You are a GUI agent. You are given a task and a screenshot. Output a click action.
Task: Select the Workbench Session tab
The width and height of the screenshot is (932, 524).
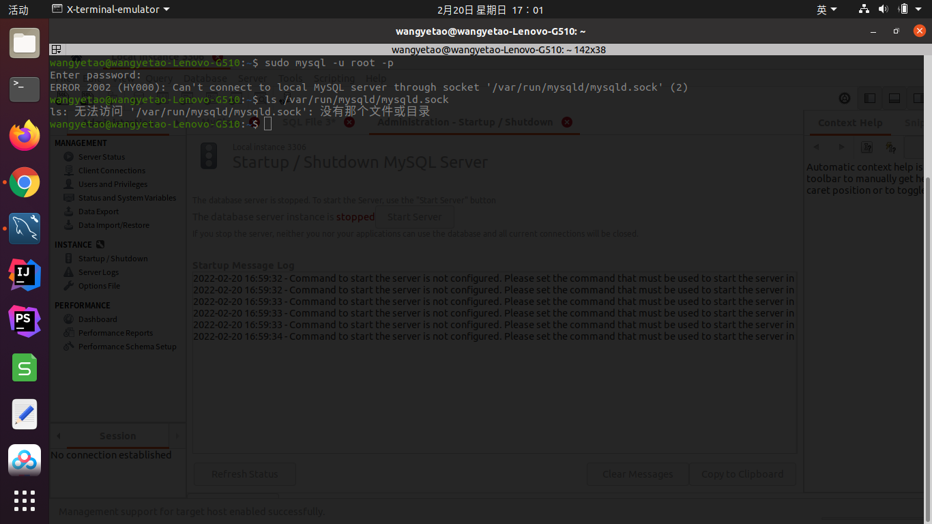coord(117,435)
